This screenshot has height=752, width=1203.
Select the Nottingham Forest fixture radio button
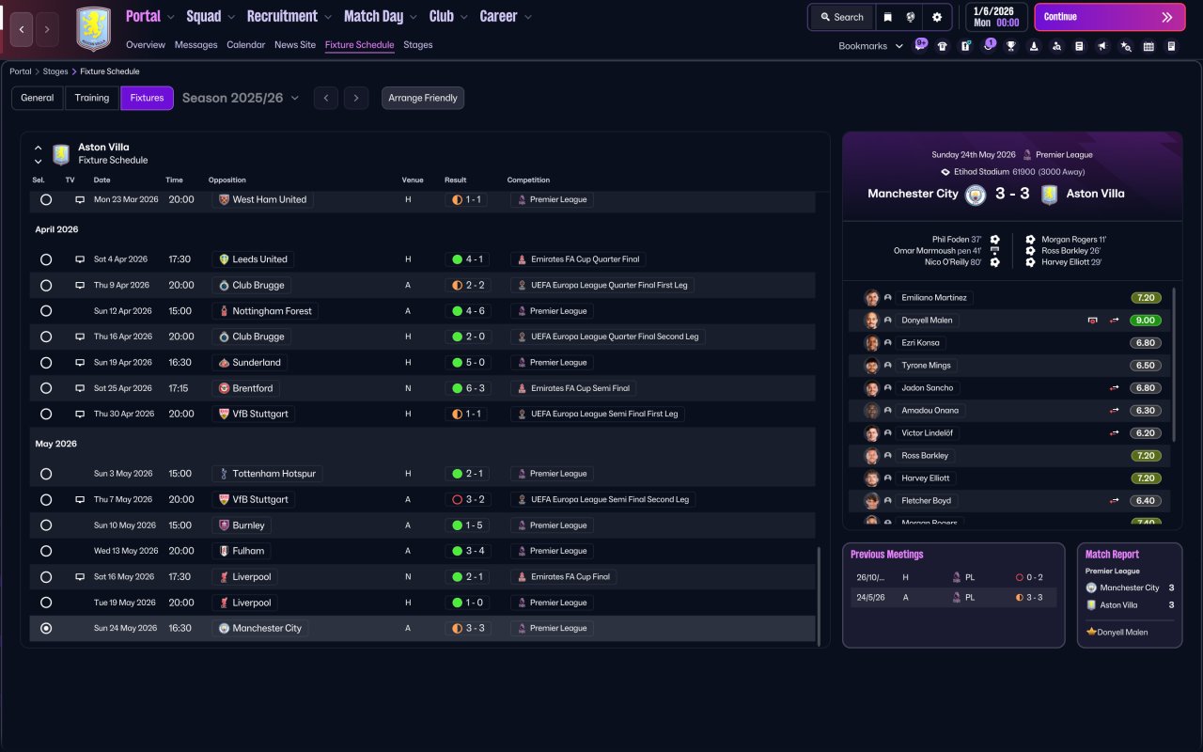pos(46,311)
